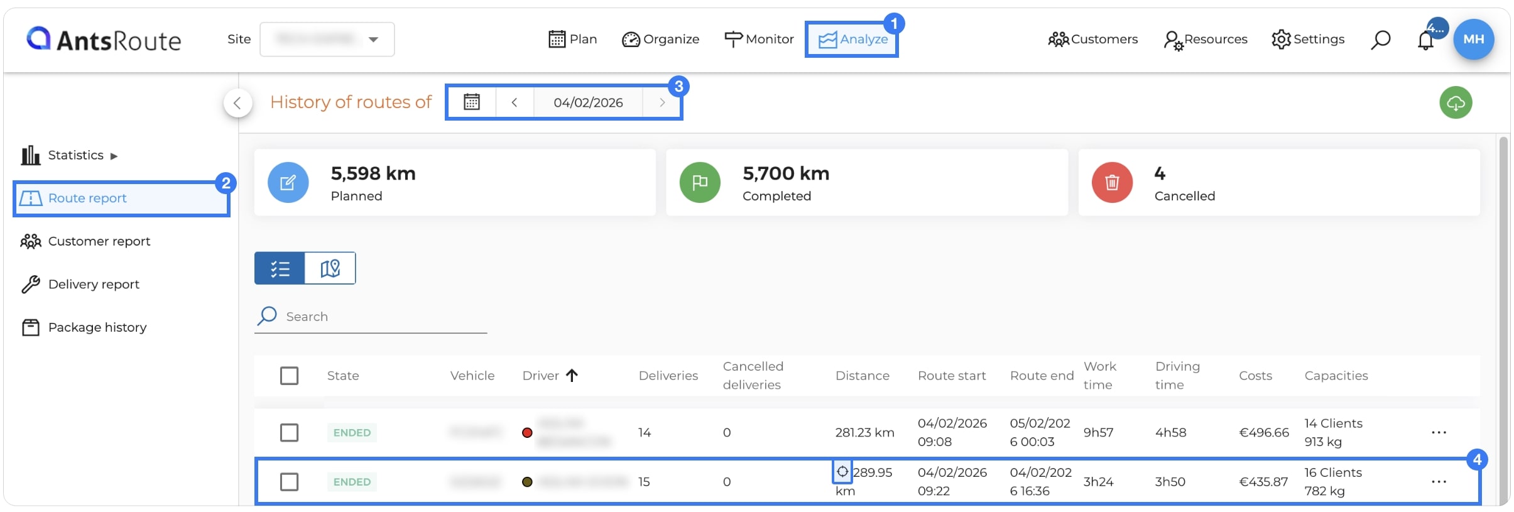This screenshot has width=1514, height=512.
Task: Click ENDED badge of 281.23 km route
Action: [x=352, y=433]
